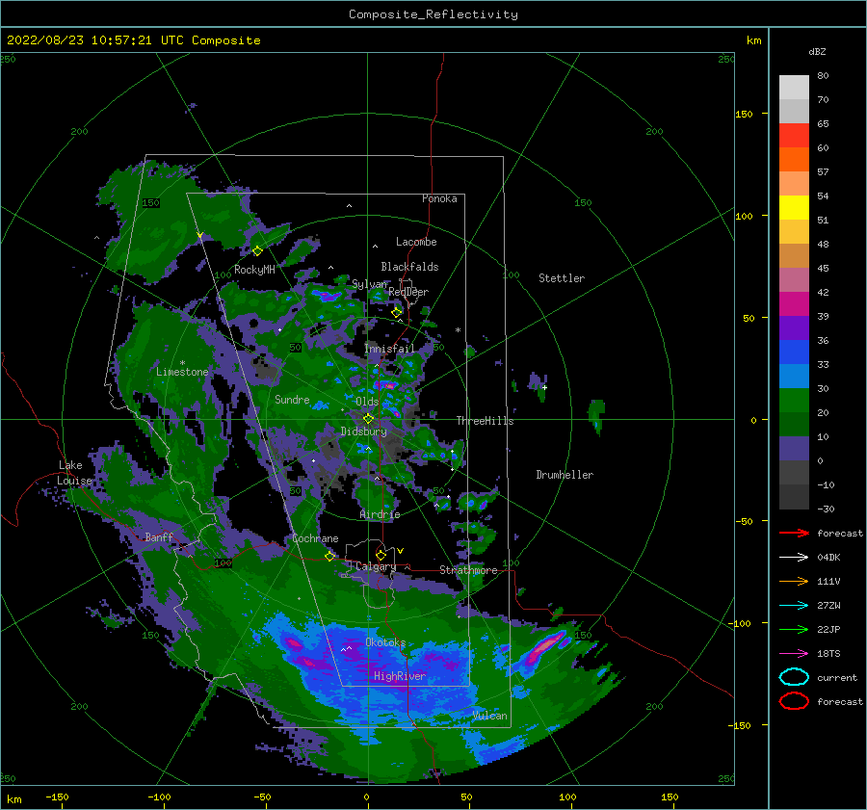Click the white plus marker east of ThreeHills
This screenshot has width=867, height=810.
[544, 387]
